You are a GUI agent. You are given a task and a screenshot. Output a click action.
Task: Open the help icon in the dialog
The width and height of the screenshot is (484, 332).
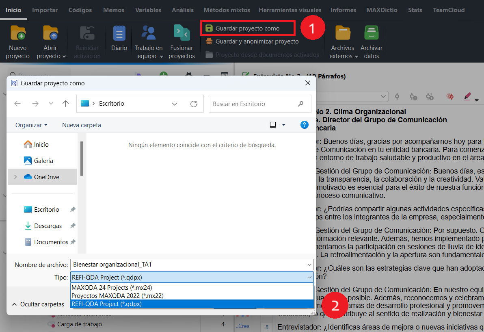coord(305,125)
